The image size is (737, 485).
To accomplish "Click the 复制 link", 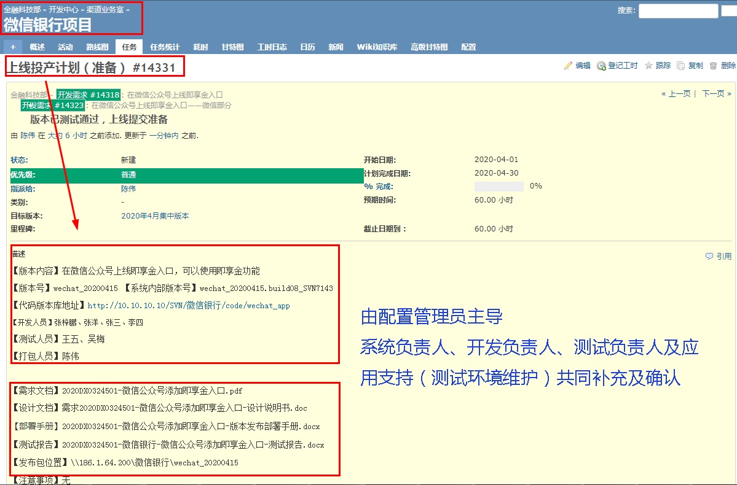I will point(696,66).
